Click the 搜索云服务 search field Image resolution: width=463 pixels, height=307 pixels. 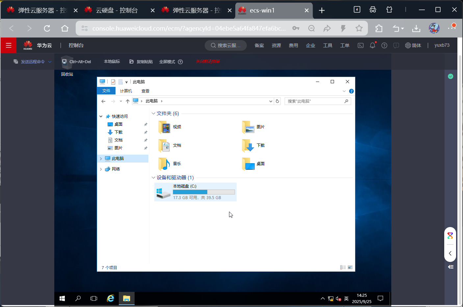[226, 45]
